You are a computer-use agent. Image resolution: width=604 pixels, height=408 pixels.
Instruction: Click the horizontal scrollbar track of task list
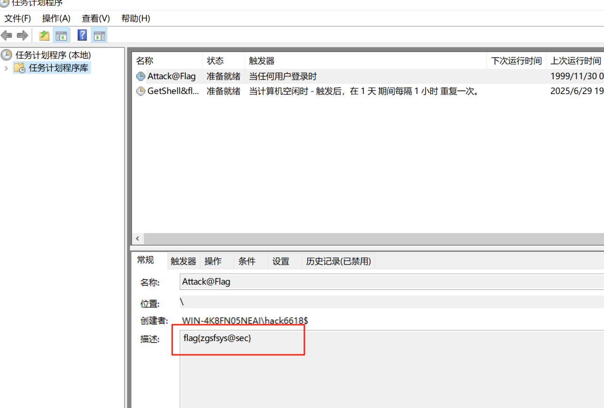click(374, 239)
